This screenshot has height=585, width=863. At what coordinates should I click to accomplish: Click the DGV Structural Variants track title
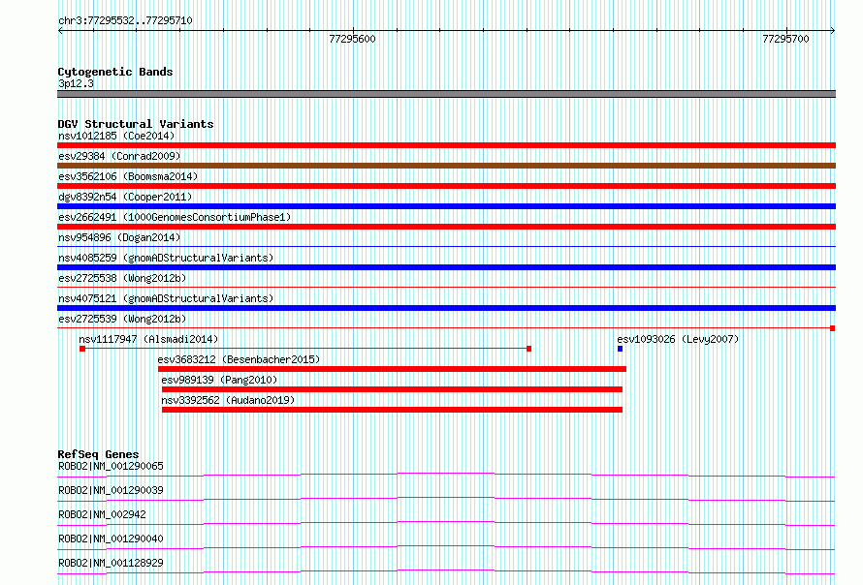point(136,124)
